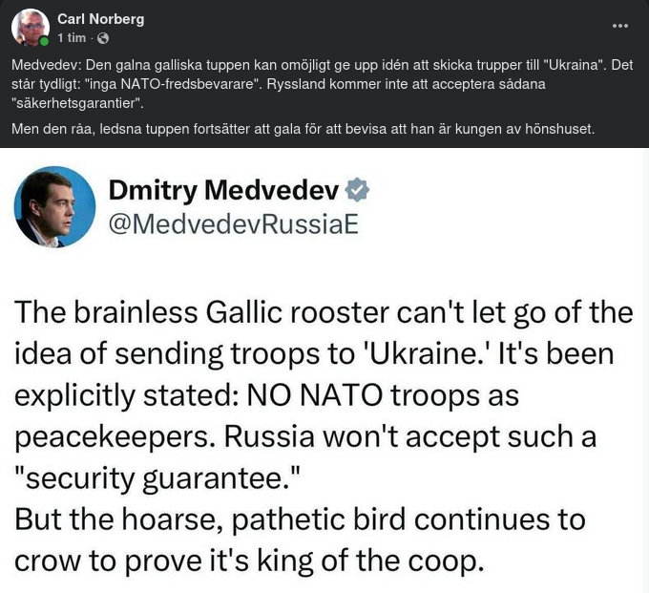Click Dmitry Medvedev's round avatar photo
Screen dimensions: 649x593
pos(54,207)
